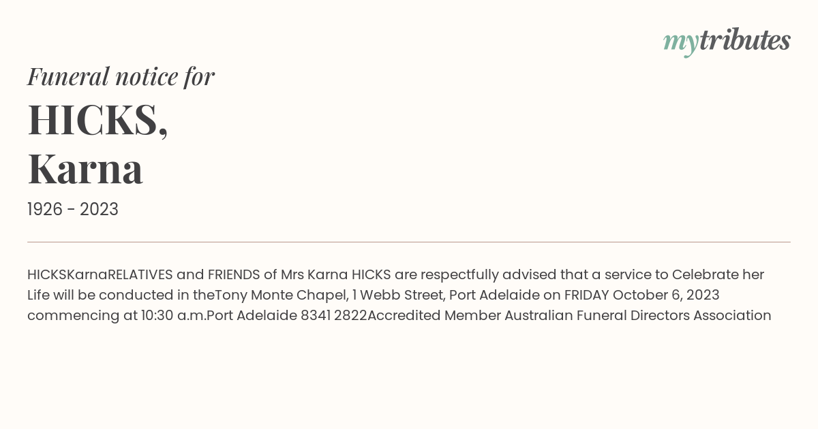Viewport: 818px width, 429px height.
Task: Click the phone number 8341 2822
Action: (333, 316)
